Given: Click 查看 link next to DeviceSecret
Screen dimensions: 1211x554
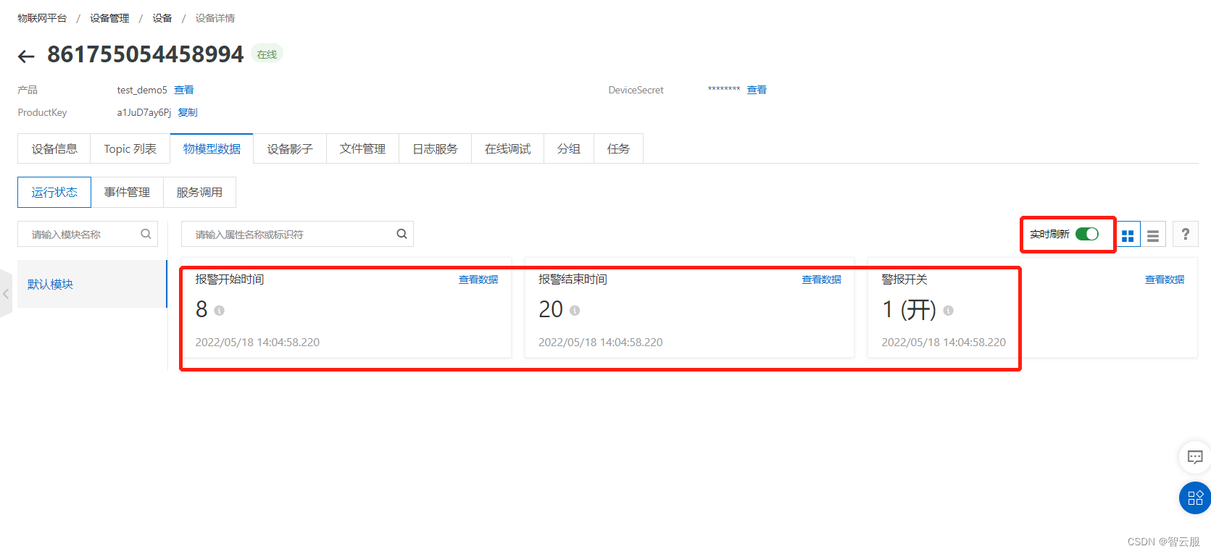Looking at the screenshot, I should click(757, 90).
